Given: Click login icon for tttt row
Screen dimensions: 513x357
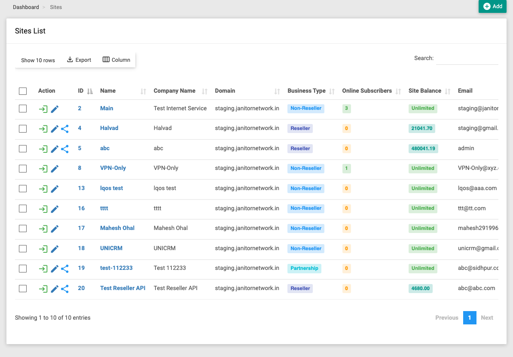Looking at the screenshot, I should coord(43,209).
